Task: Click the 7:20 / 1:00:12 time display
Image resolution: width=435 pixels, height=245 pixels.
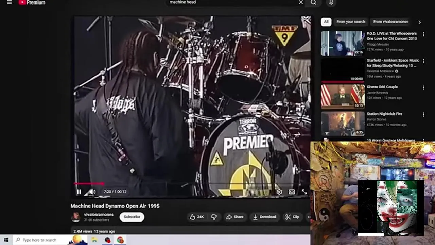Action: (x=115, y=192)
